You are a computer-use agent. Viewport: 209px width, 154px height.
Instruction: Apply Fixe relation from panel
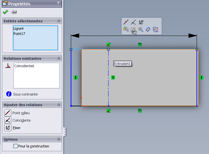pos(8,128)
